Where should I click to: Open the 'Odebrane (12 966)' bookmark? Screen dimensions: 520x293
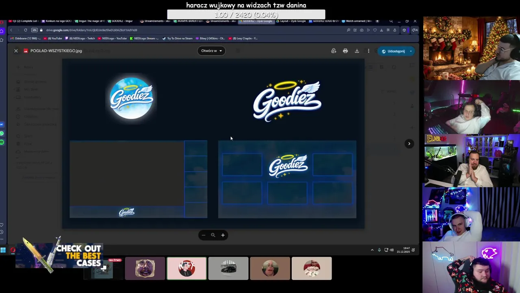[x=25, y=38]
